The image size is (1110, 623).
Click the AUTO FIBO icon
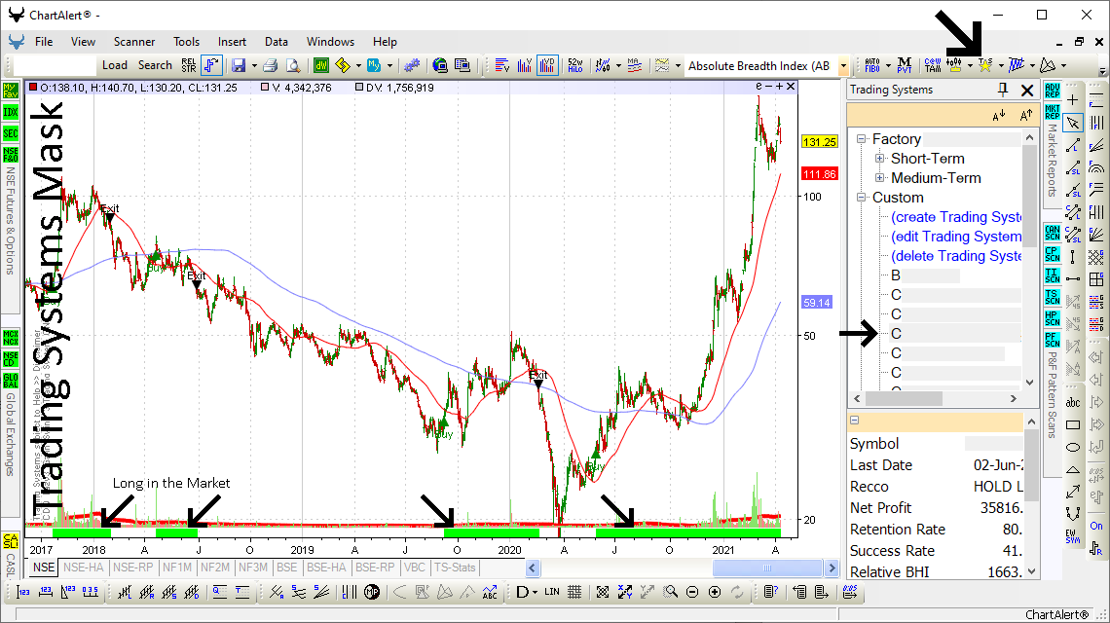pos(872,66)
